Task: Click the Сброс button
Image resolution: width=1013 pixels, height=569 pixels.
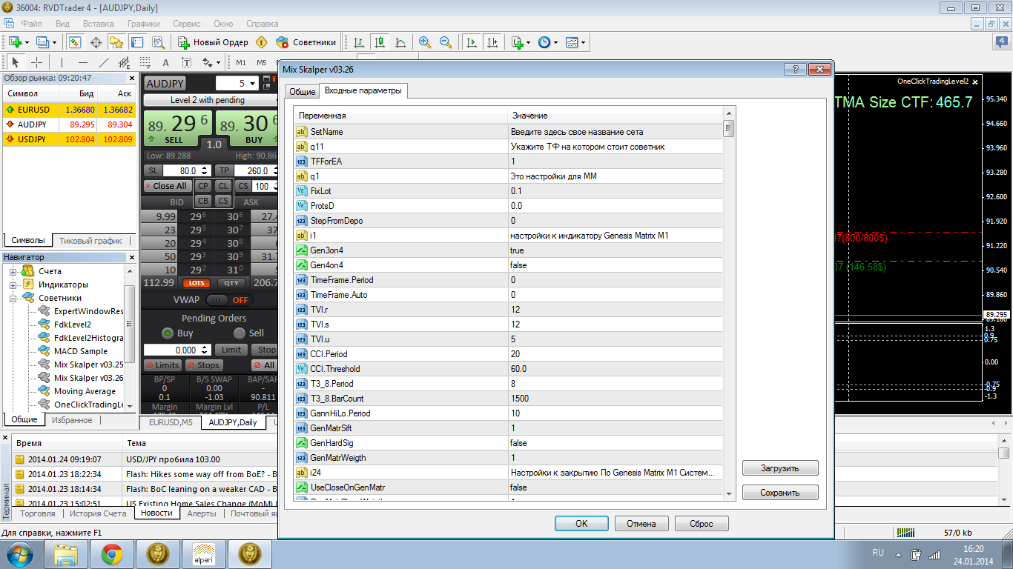Action: [702, 524]
